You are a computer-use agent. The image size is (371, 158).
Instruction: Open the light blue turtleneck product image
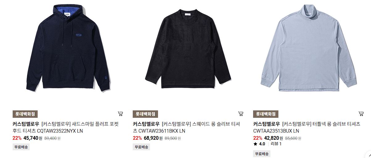(308, 49)
